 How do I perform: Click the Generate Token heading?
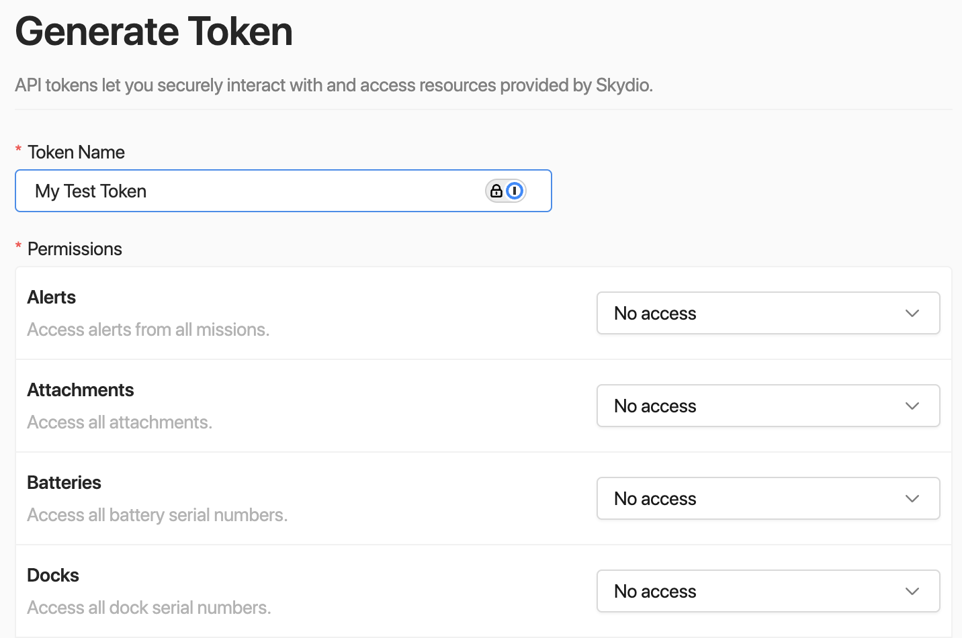click(154, 32)
